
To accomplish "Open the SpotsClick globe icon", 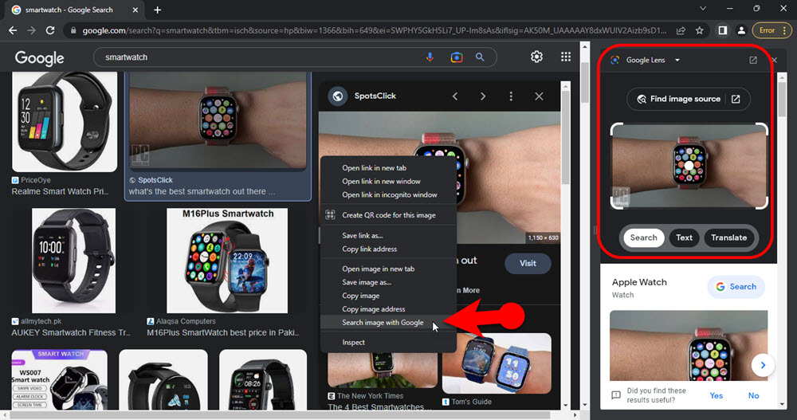I will (337, 96).
